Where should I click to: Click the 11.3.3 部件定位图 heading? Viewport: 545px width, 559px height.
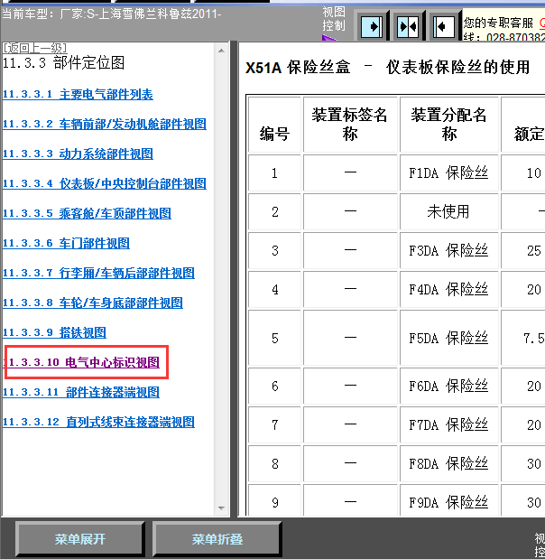point(64,63)
